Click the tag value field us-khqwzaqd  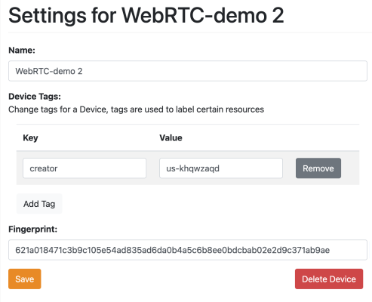coord(221,168)
